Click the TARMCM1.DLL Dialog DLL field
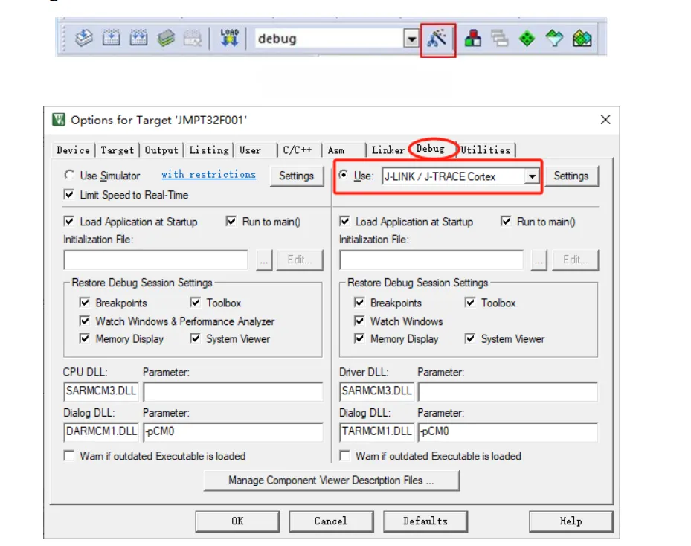The image size is (691, 546). point(377,431)
